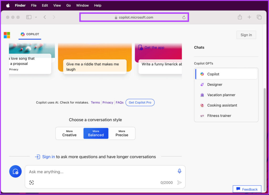Select More Creative conversation style
Screen dimensions: 269x195
coord(69,133)
